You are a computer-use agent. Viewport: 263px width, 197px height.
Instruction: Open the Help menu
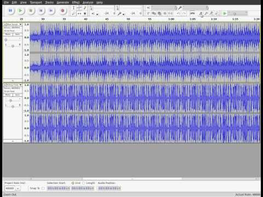tap(99, 2)
